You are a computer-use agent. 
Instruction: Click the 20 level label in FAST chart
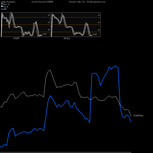[x=49, y=30]
